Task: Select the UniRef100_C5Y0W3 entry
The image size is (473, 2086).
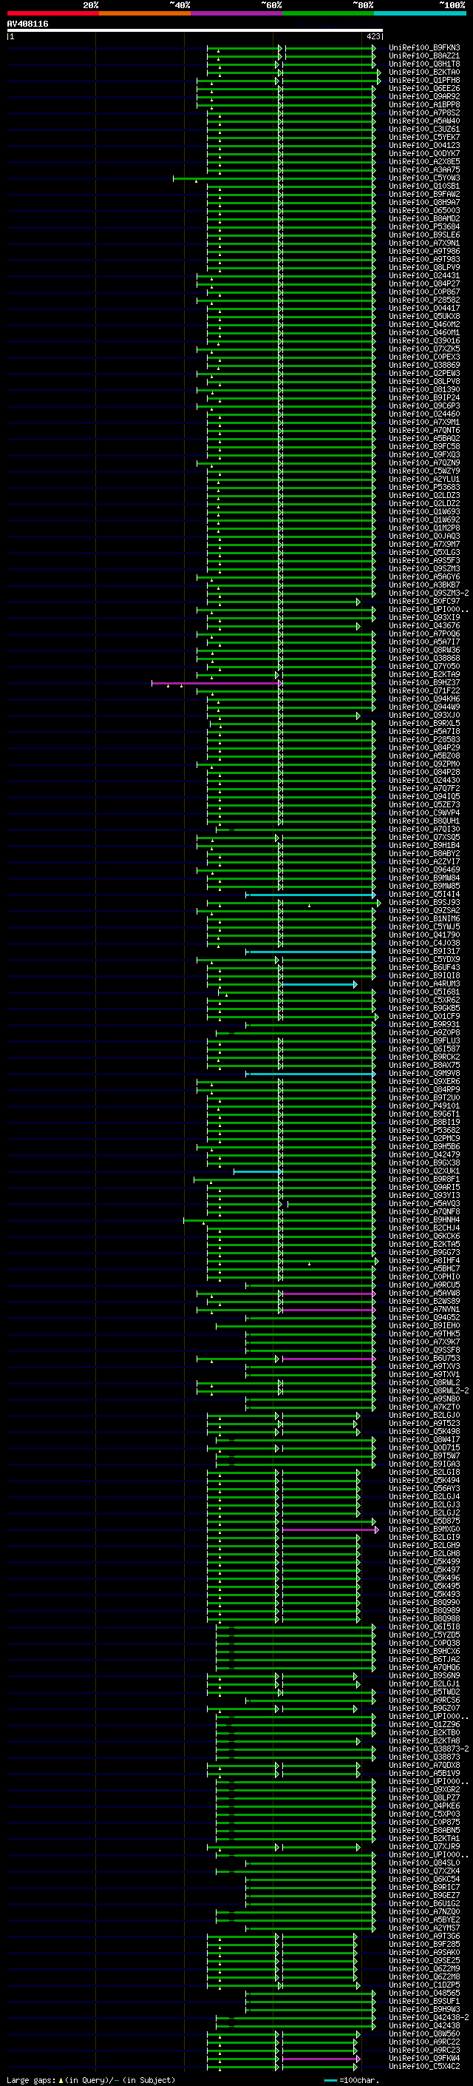Action: 424,178
